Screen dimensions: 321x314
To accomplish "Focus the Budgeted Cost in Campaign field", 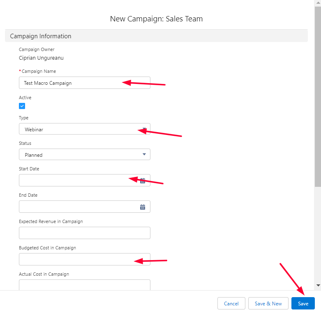I will [78, 259].
